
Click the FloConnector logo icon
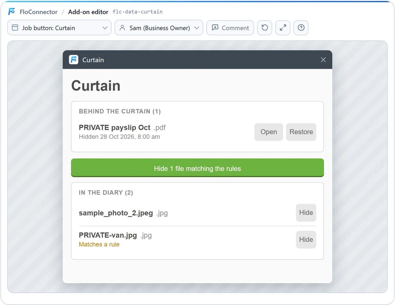[12, 12]
